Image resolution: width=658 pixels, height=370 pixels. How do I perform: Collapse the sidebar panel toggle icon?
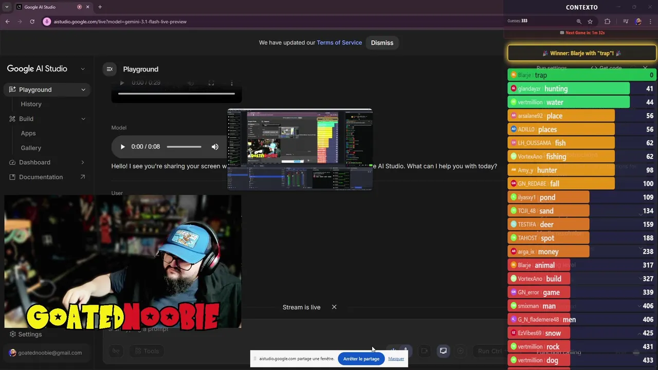109,69
